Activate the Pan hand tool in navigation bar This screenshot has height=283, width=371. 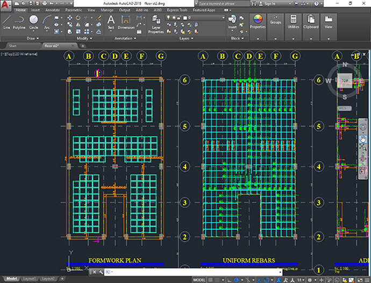[x=363, y=138]
